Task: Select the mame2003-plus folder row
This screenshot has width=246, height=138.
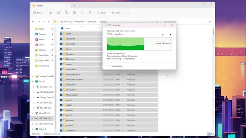Action: [109, 74]
